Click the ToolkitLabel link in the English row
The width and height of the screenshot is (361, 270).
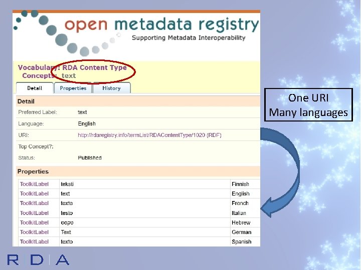click(34, 194)
